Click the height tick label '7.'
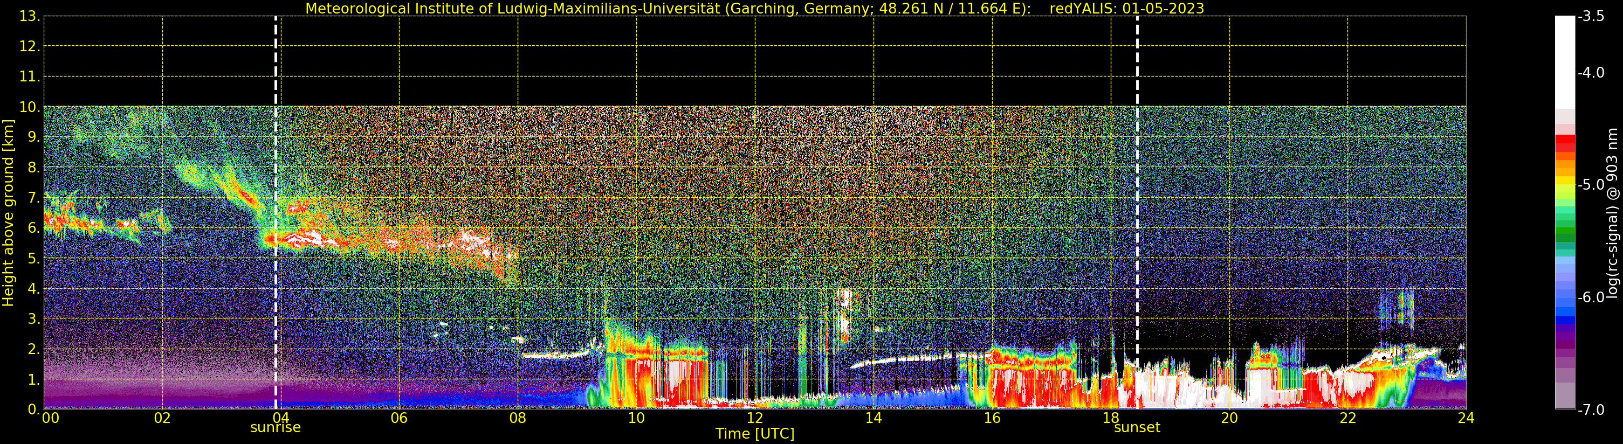Screen dimensions: 1623x444 [x=34, y=198]
